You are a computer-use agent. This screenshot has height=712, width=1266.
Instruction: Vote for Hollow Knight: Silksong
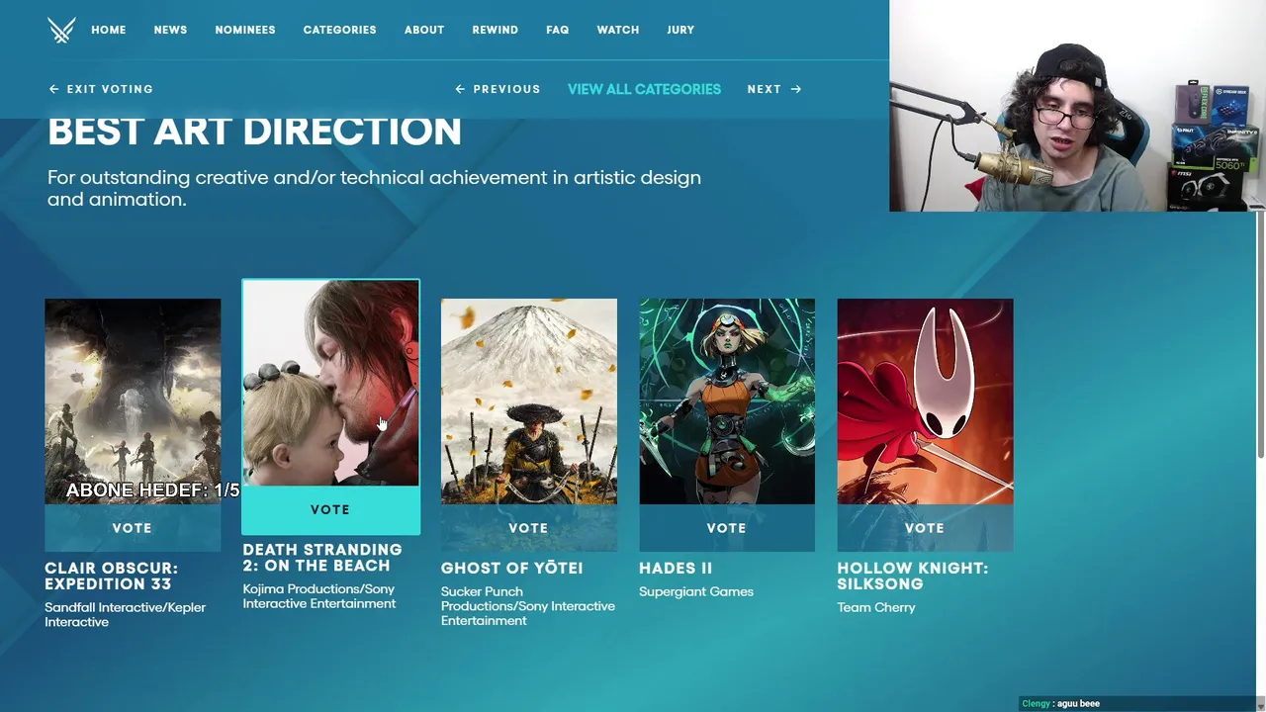click(x=925, y=528)
